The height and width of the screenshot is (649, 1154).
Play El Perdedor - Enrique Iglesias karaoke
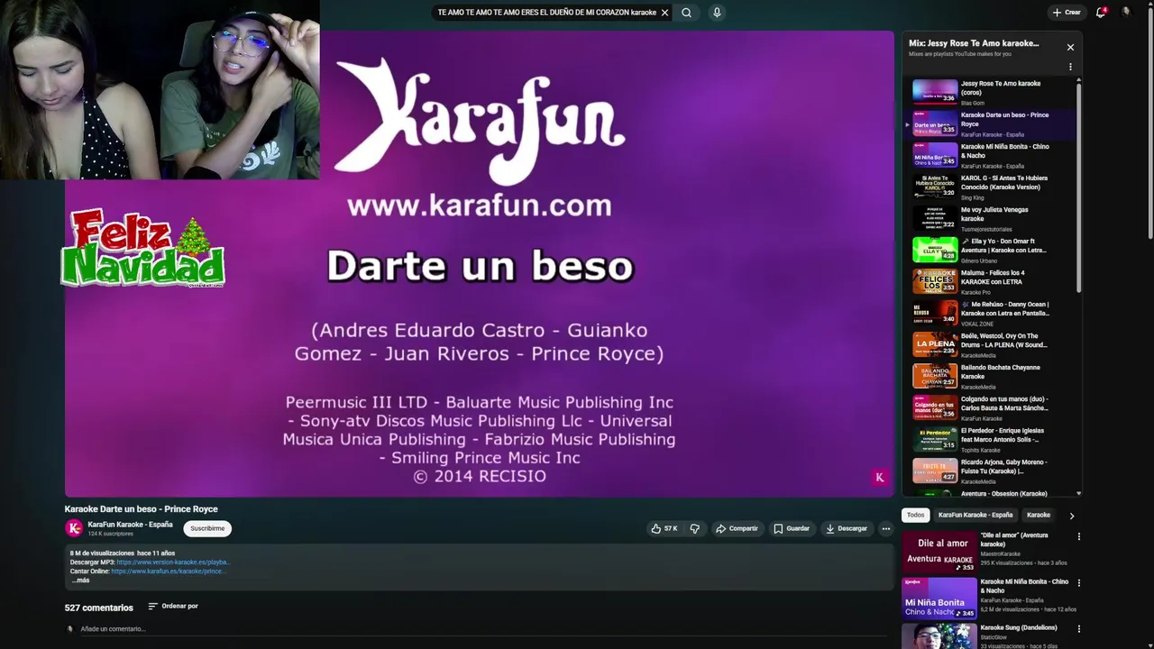tap(990, 440)
